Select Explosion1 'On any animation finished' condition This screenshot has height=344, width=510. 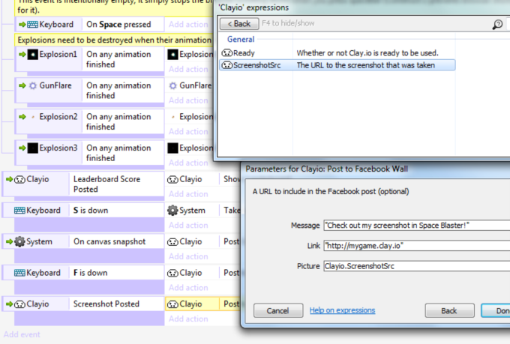point(118,59)
